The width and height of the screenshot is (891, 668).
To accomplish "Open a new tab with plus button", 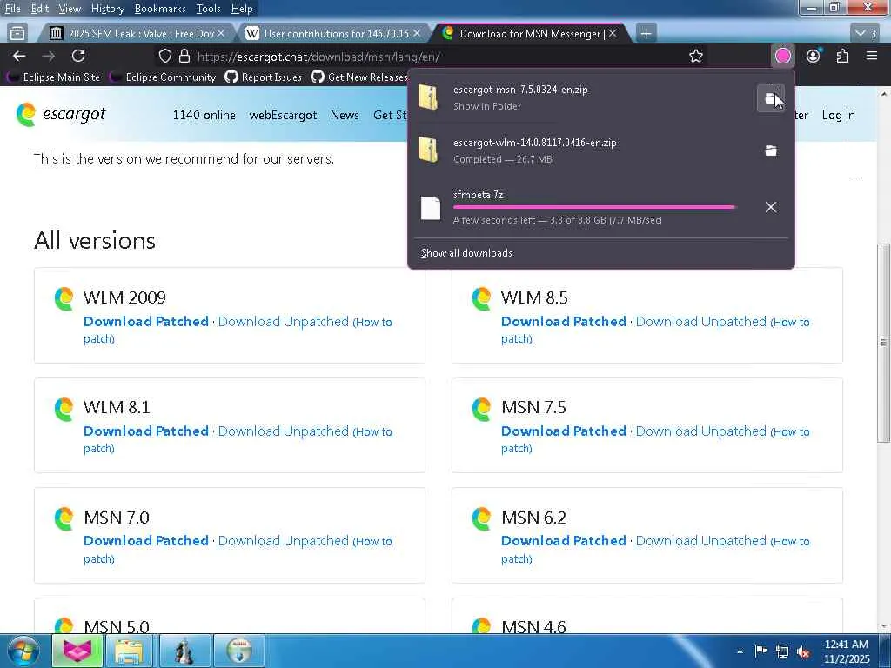I will pos(646,34).
